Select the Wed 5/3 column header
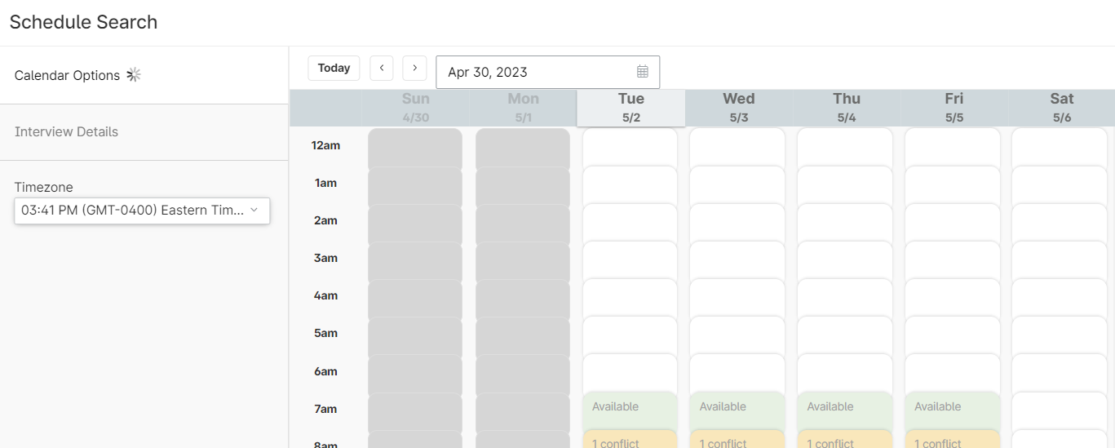The image size is (1115, 448). click(x=738, y=108)
